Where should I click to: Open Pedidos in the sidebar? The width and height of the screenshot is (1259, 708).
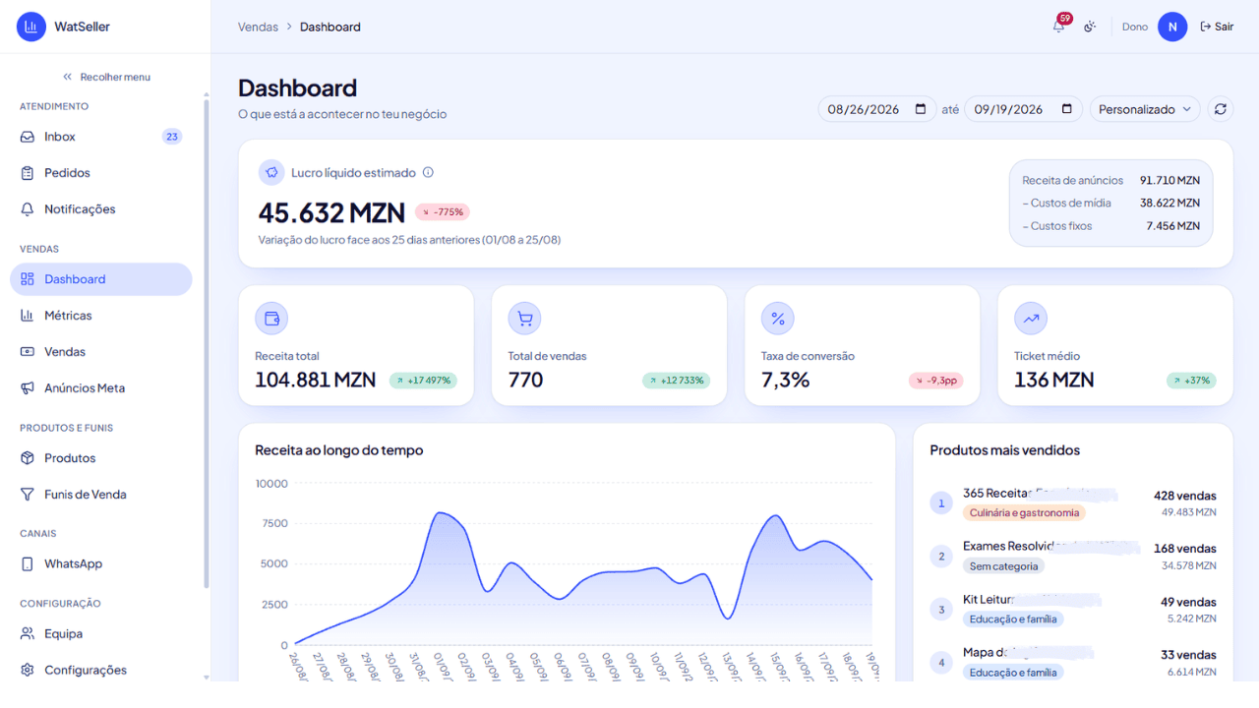point(100,173)
